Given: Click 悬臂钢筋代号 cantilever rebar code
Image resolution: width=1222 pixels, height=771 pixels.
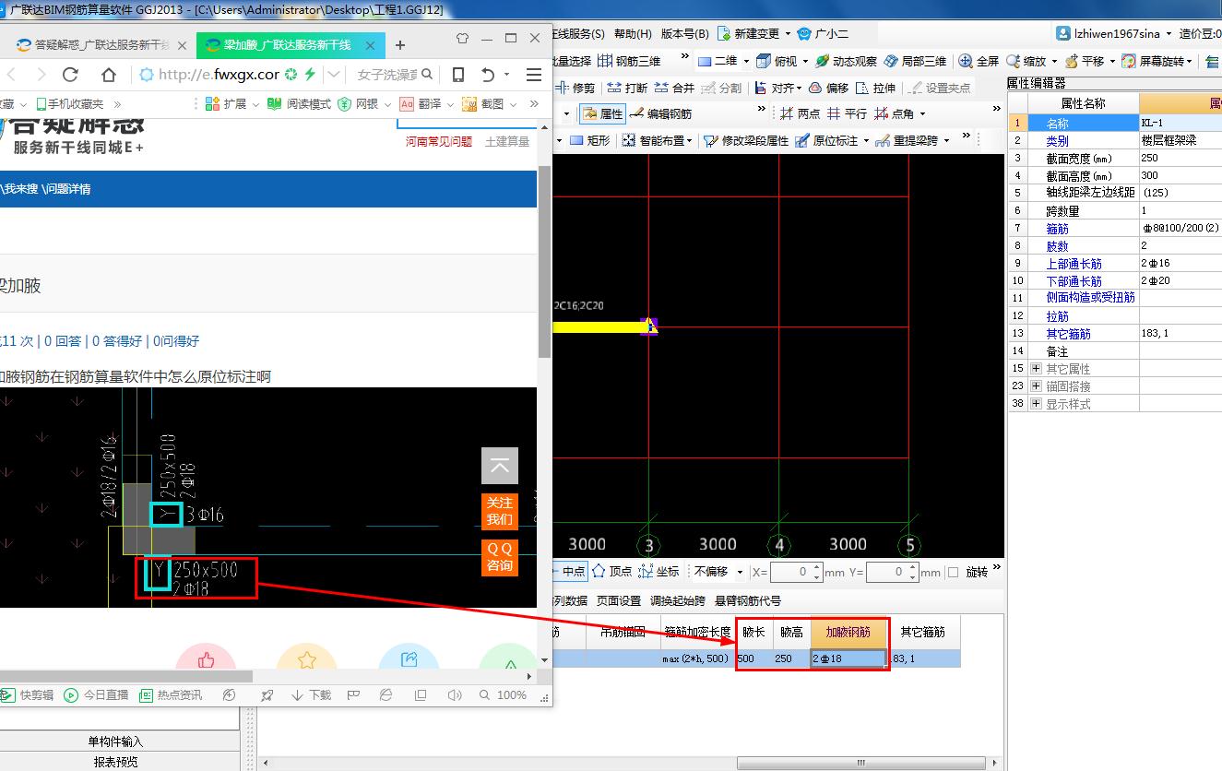Looking at the screenshot, I should (747, 600).
